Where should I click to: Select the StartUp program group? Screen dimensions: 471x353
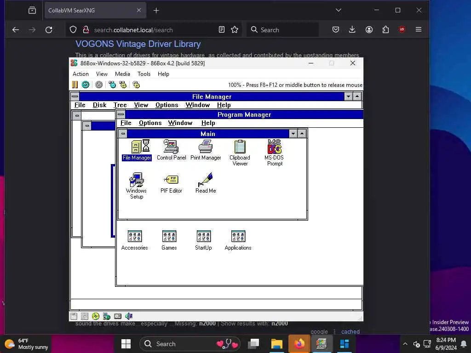203,240
